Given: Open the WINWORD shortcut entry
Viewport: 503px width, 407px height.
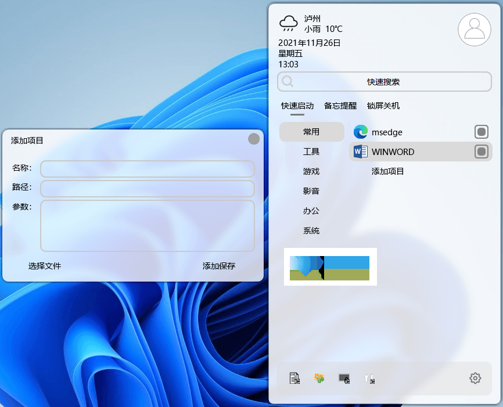Looking at the screenshot, I should pyautogui.click(x=393, y=152).
